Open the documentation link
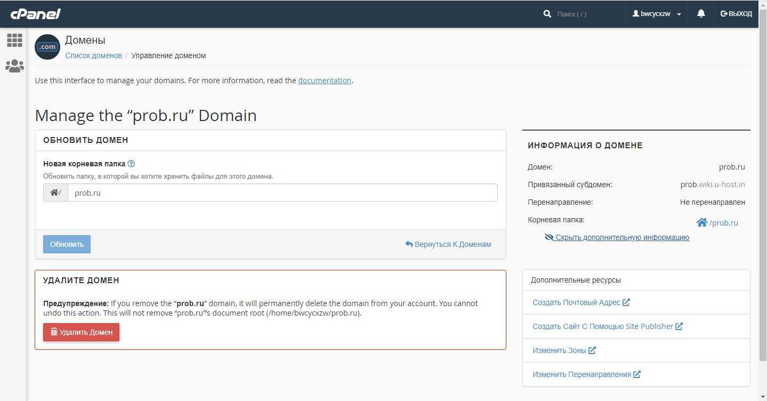Screen dimensions: 767x401 (324, 81)
